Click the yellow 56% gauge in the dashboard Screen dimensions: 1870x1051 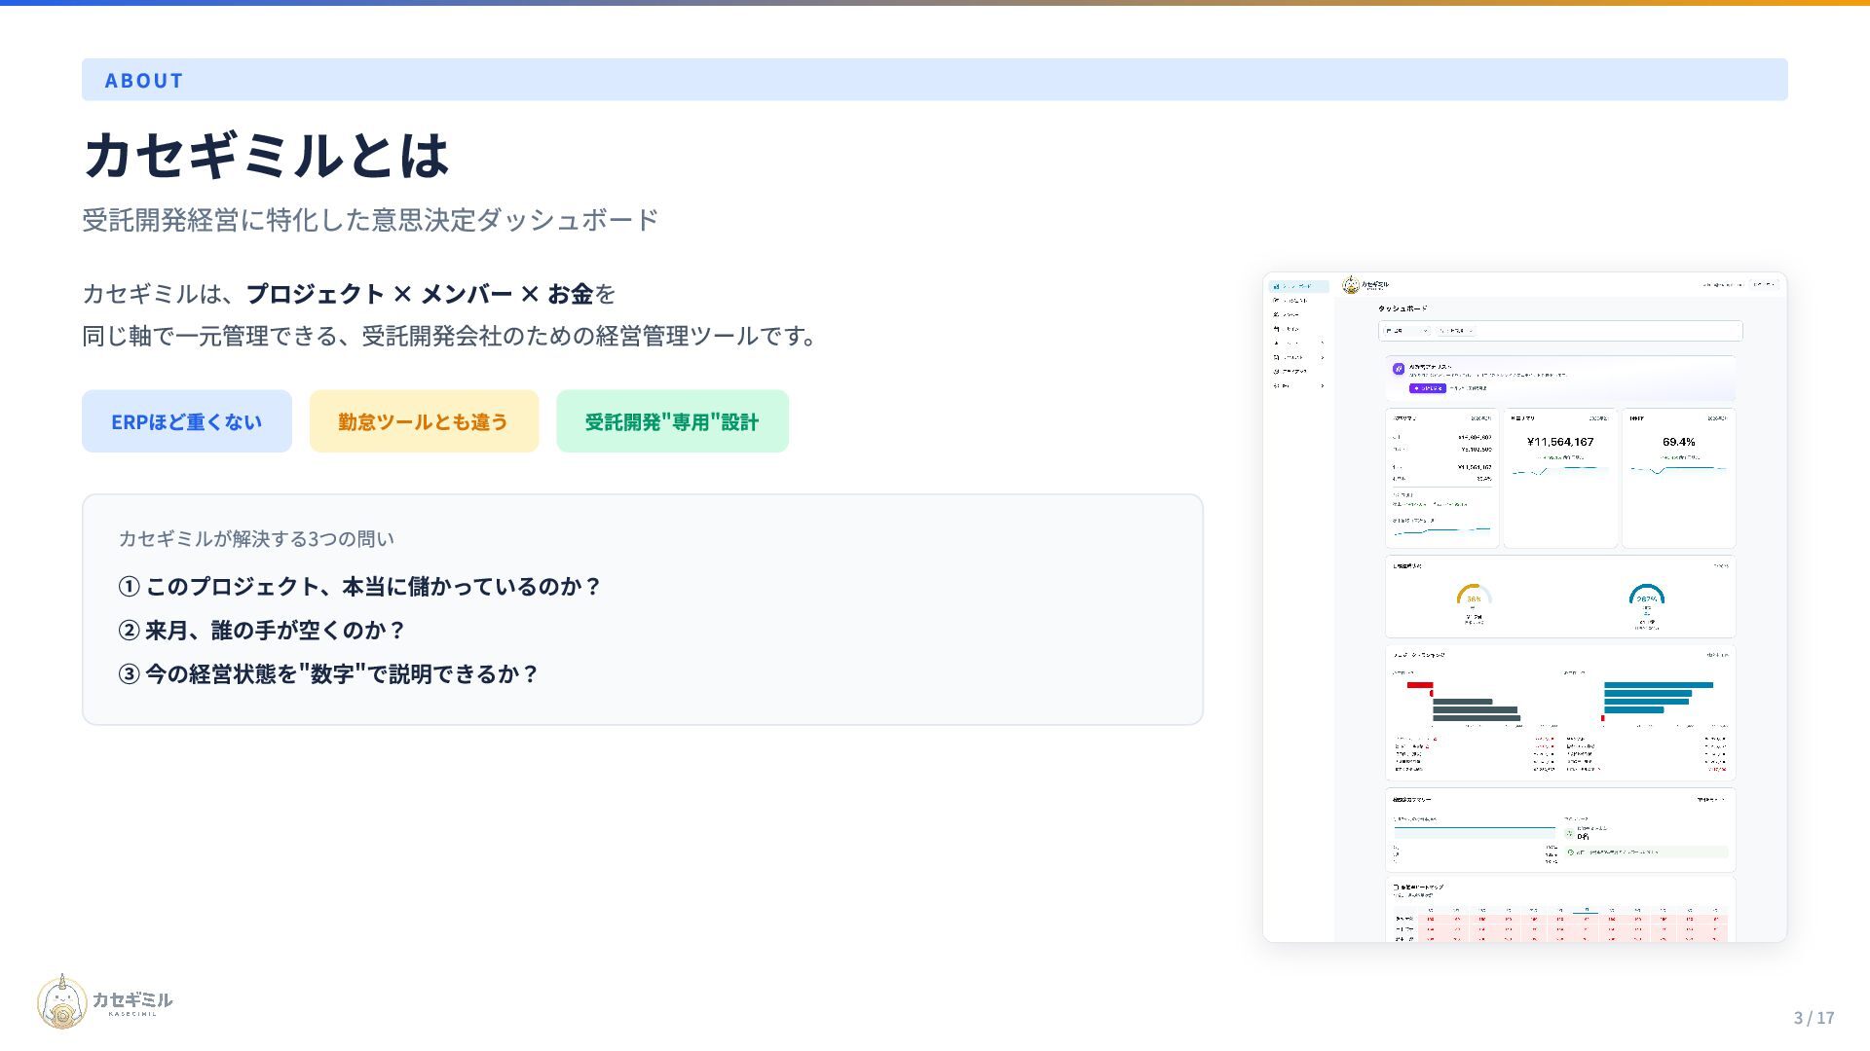click(1474, 595)
